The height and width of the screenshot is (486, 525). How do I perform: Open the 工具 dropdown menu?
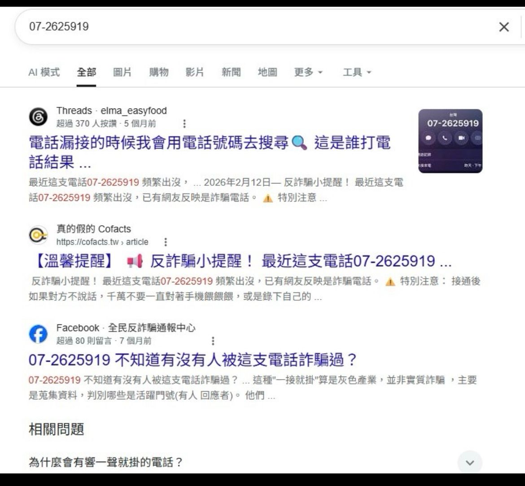coord(357,72)
